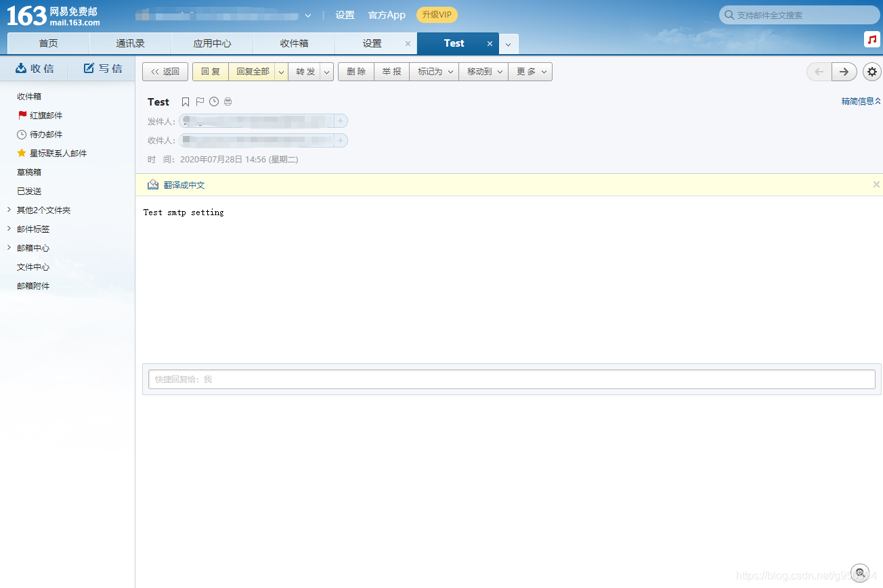Add sender to contacts with plus icon
The height and width of the screenshot is (588, 883).
pos(341,121)
